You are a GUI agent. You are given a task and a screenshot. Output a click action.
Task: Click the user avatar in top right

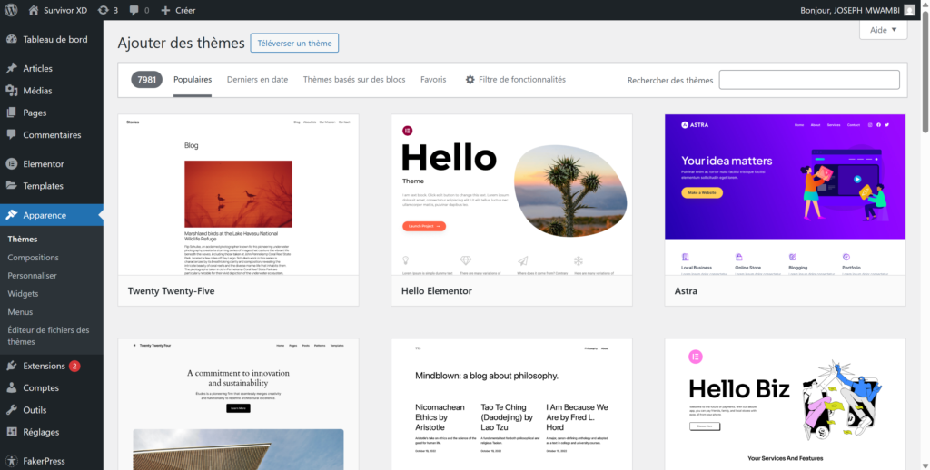pyautogui.click(x=909, y=10)
